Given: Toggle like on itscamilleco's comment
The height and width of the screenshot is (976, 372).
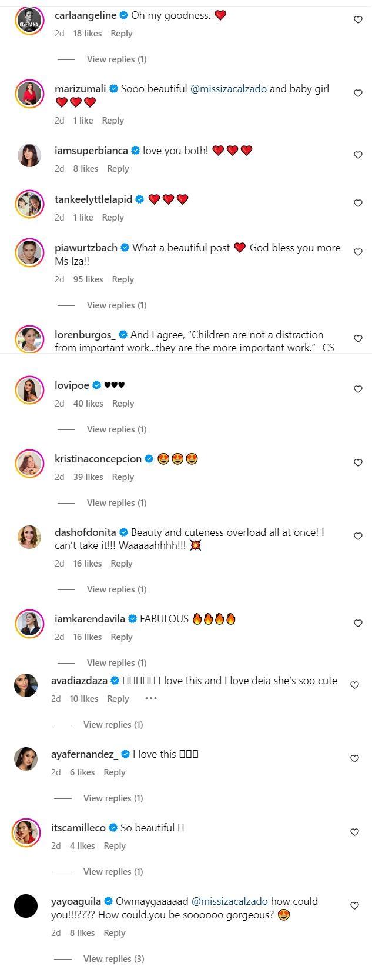Looking at the screenshot, I should [355, 832].
